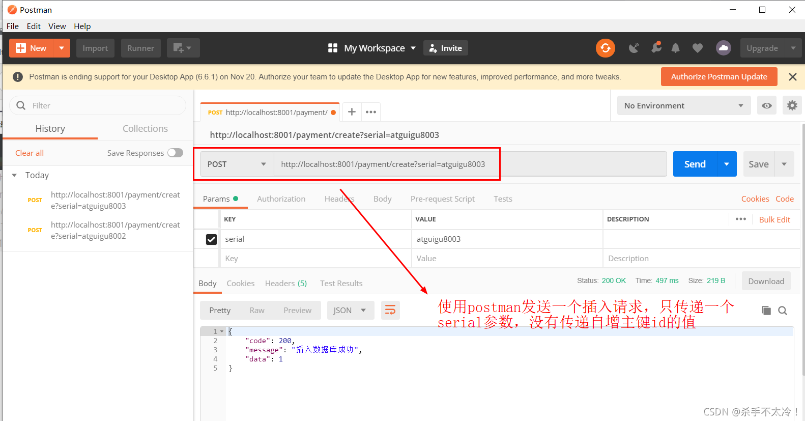Open the Tests tab
This screenshot has width=805, height=421.
pyautogui.click(x=503, y=199)
